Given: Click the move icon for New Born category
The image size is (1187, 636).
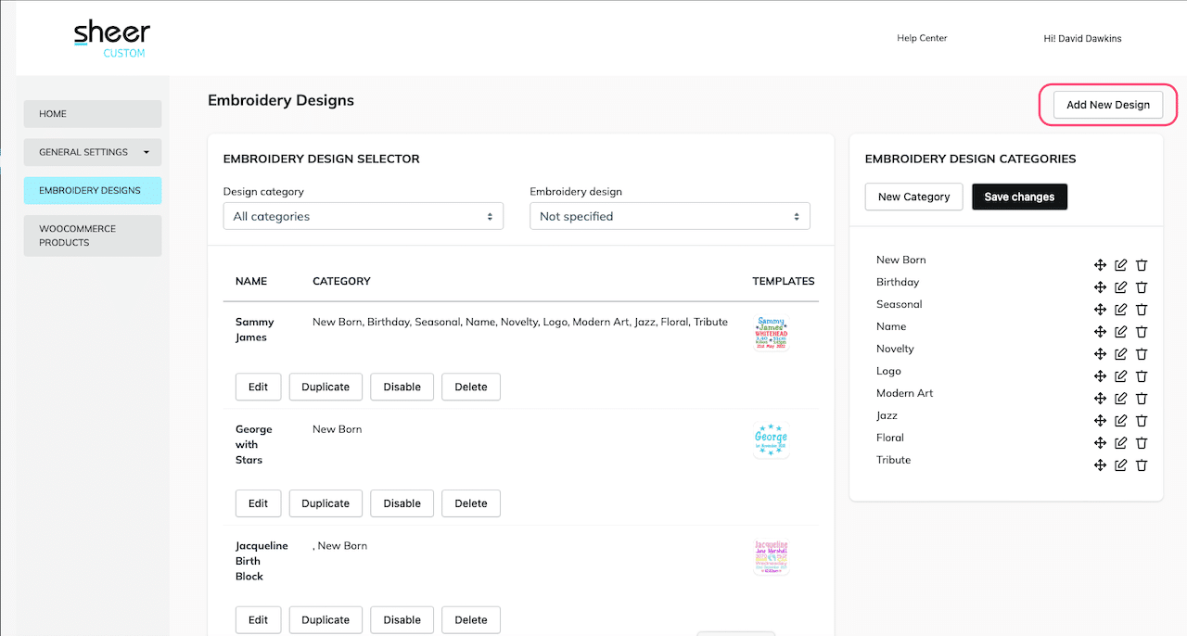Looking at the screenshot, I should point(1100,265).
